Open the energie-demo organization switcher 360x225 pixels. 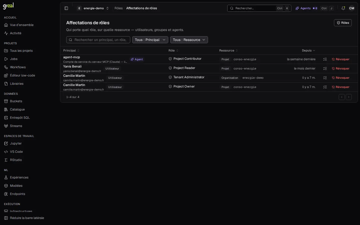point(93,8)
